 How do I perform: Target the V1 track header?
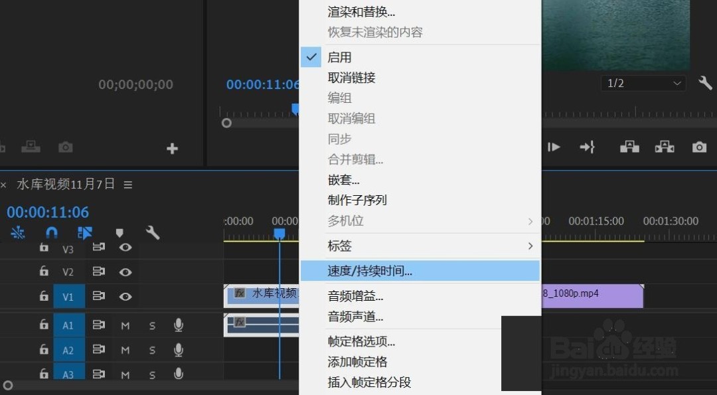pos(69,297)
